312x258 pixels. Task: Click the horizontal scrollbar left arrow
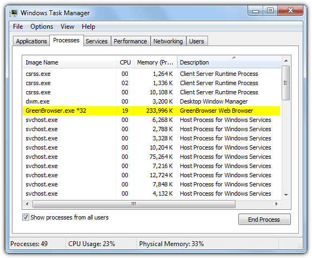[27, 204]
